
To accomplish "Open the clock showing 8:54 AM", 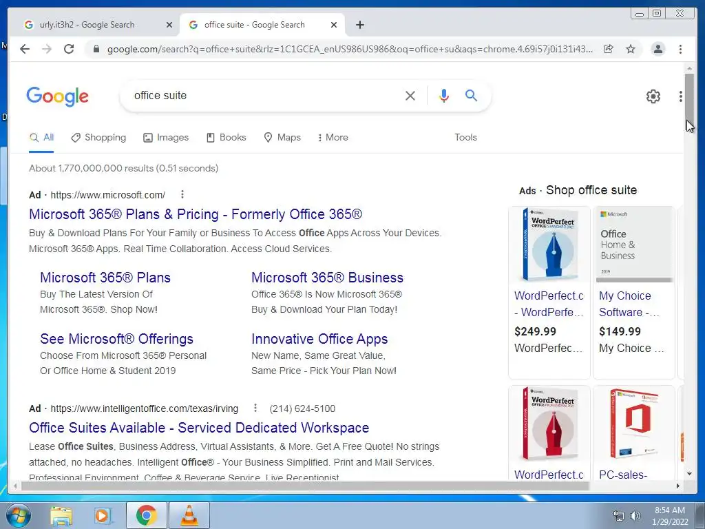I will [669, 515].
